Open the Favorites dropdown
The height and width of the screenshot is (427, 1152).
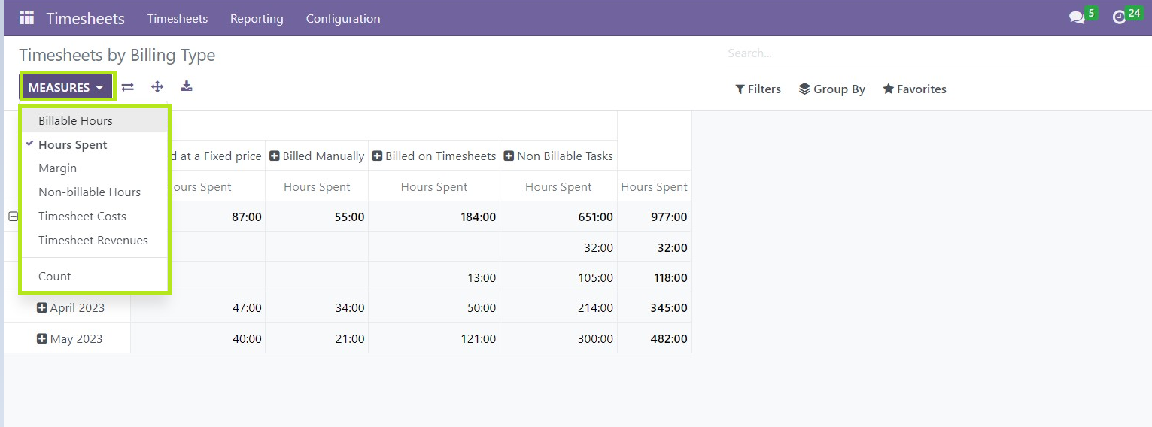914,89
